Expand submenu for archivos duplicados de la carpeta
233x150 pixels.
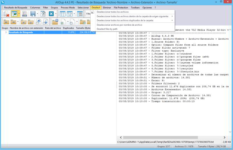(x=172, y=20)
